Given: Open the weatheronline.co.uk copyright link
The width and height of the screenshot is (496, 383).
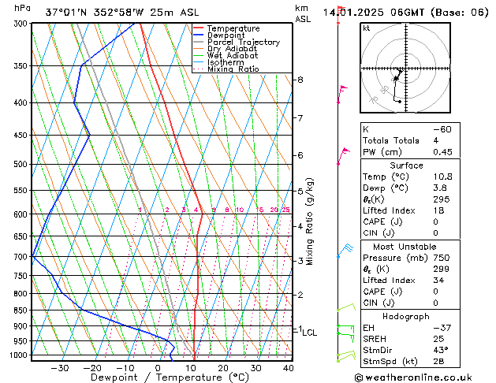Looking at the screenshot, I should click(413, 377).
